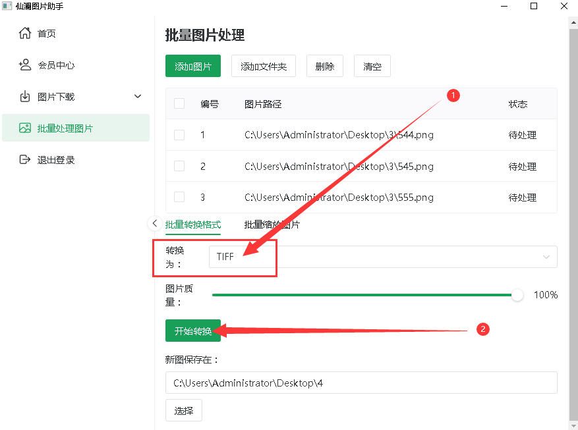Select the 批量处理图片 menu item
The width and height of the screenshot is (578, 430).
pyautogui.click(x=76, y=128)
